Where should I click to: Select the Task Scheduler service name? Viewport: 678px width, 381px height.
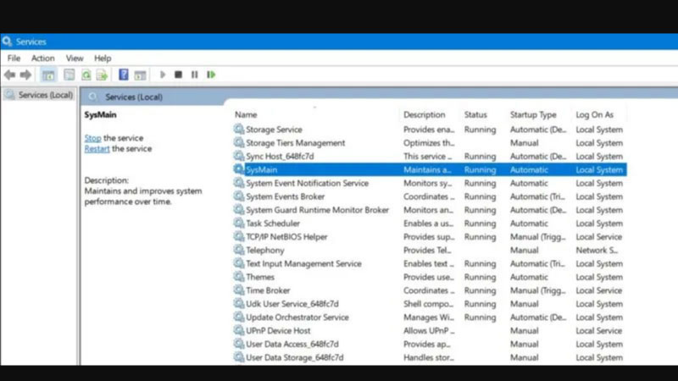pyautogui.click(x=273, y=224)
